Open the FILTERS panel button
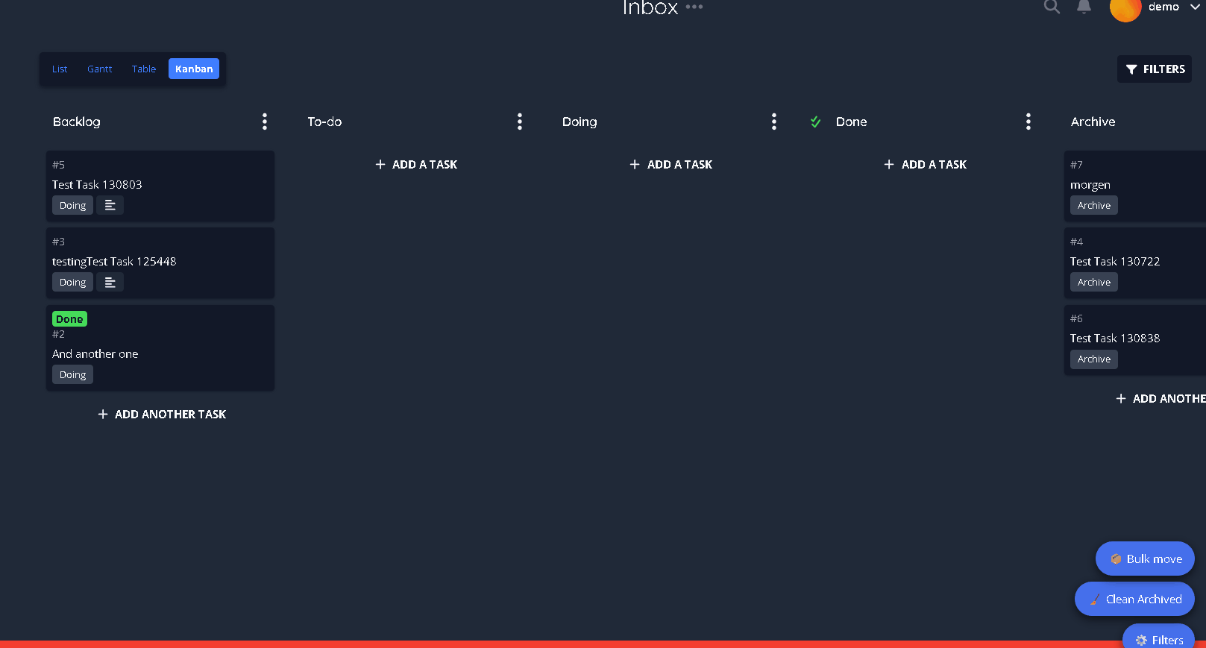1206x648 pixels. point(1155,69)
